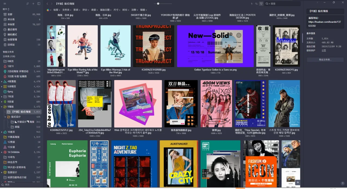Click the lightning quick-action icon
The width and height of the screenshot is (347, 189).
pos(252,4)
